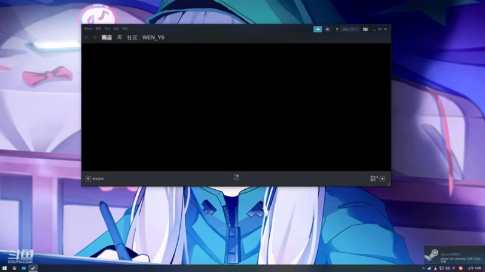The width and height of the screenshot is (485, 272).
Task: Switch to Big Picture mode icon
Action: (x=366, y=29)
